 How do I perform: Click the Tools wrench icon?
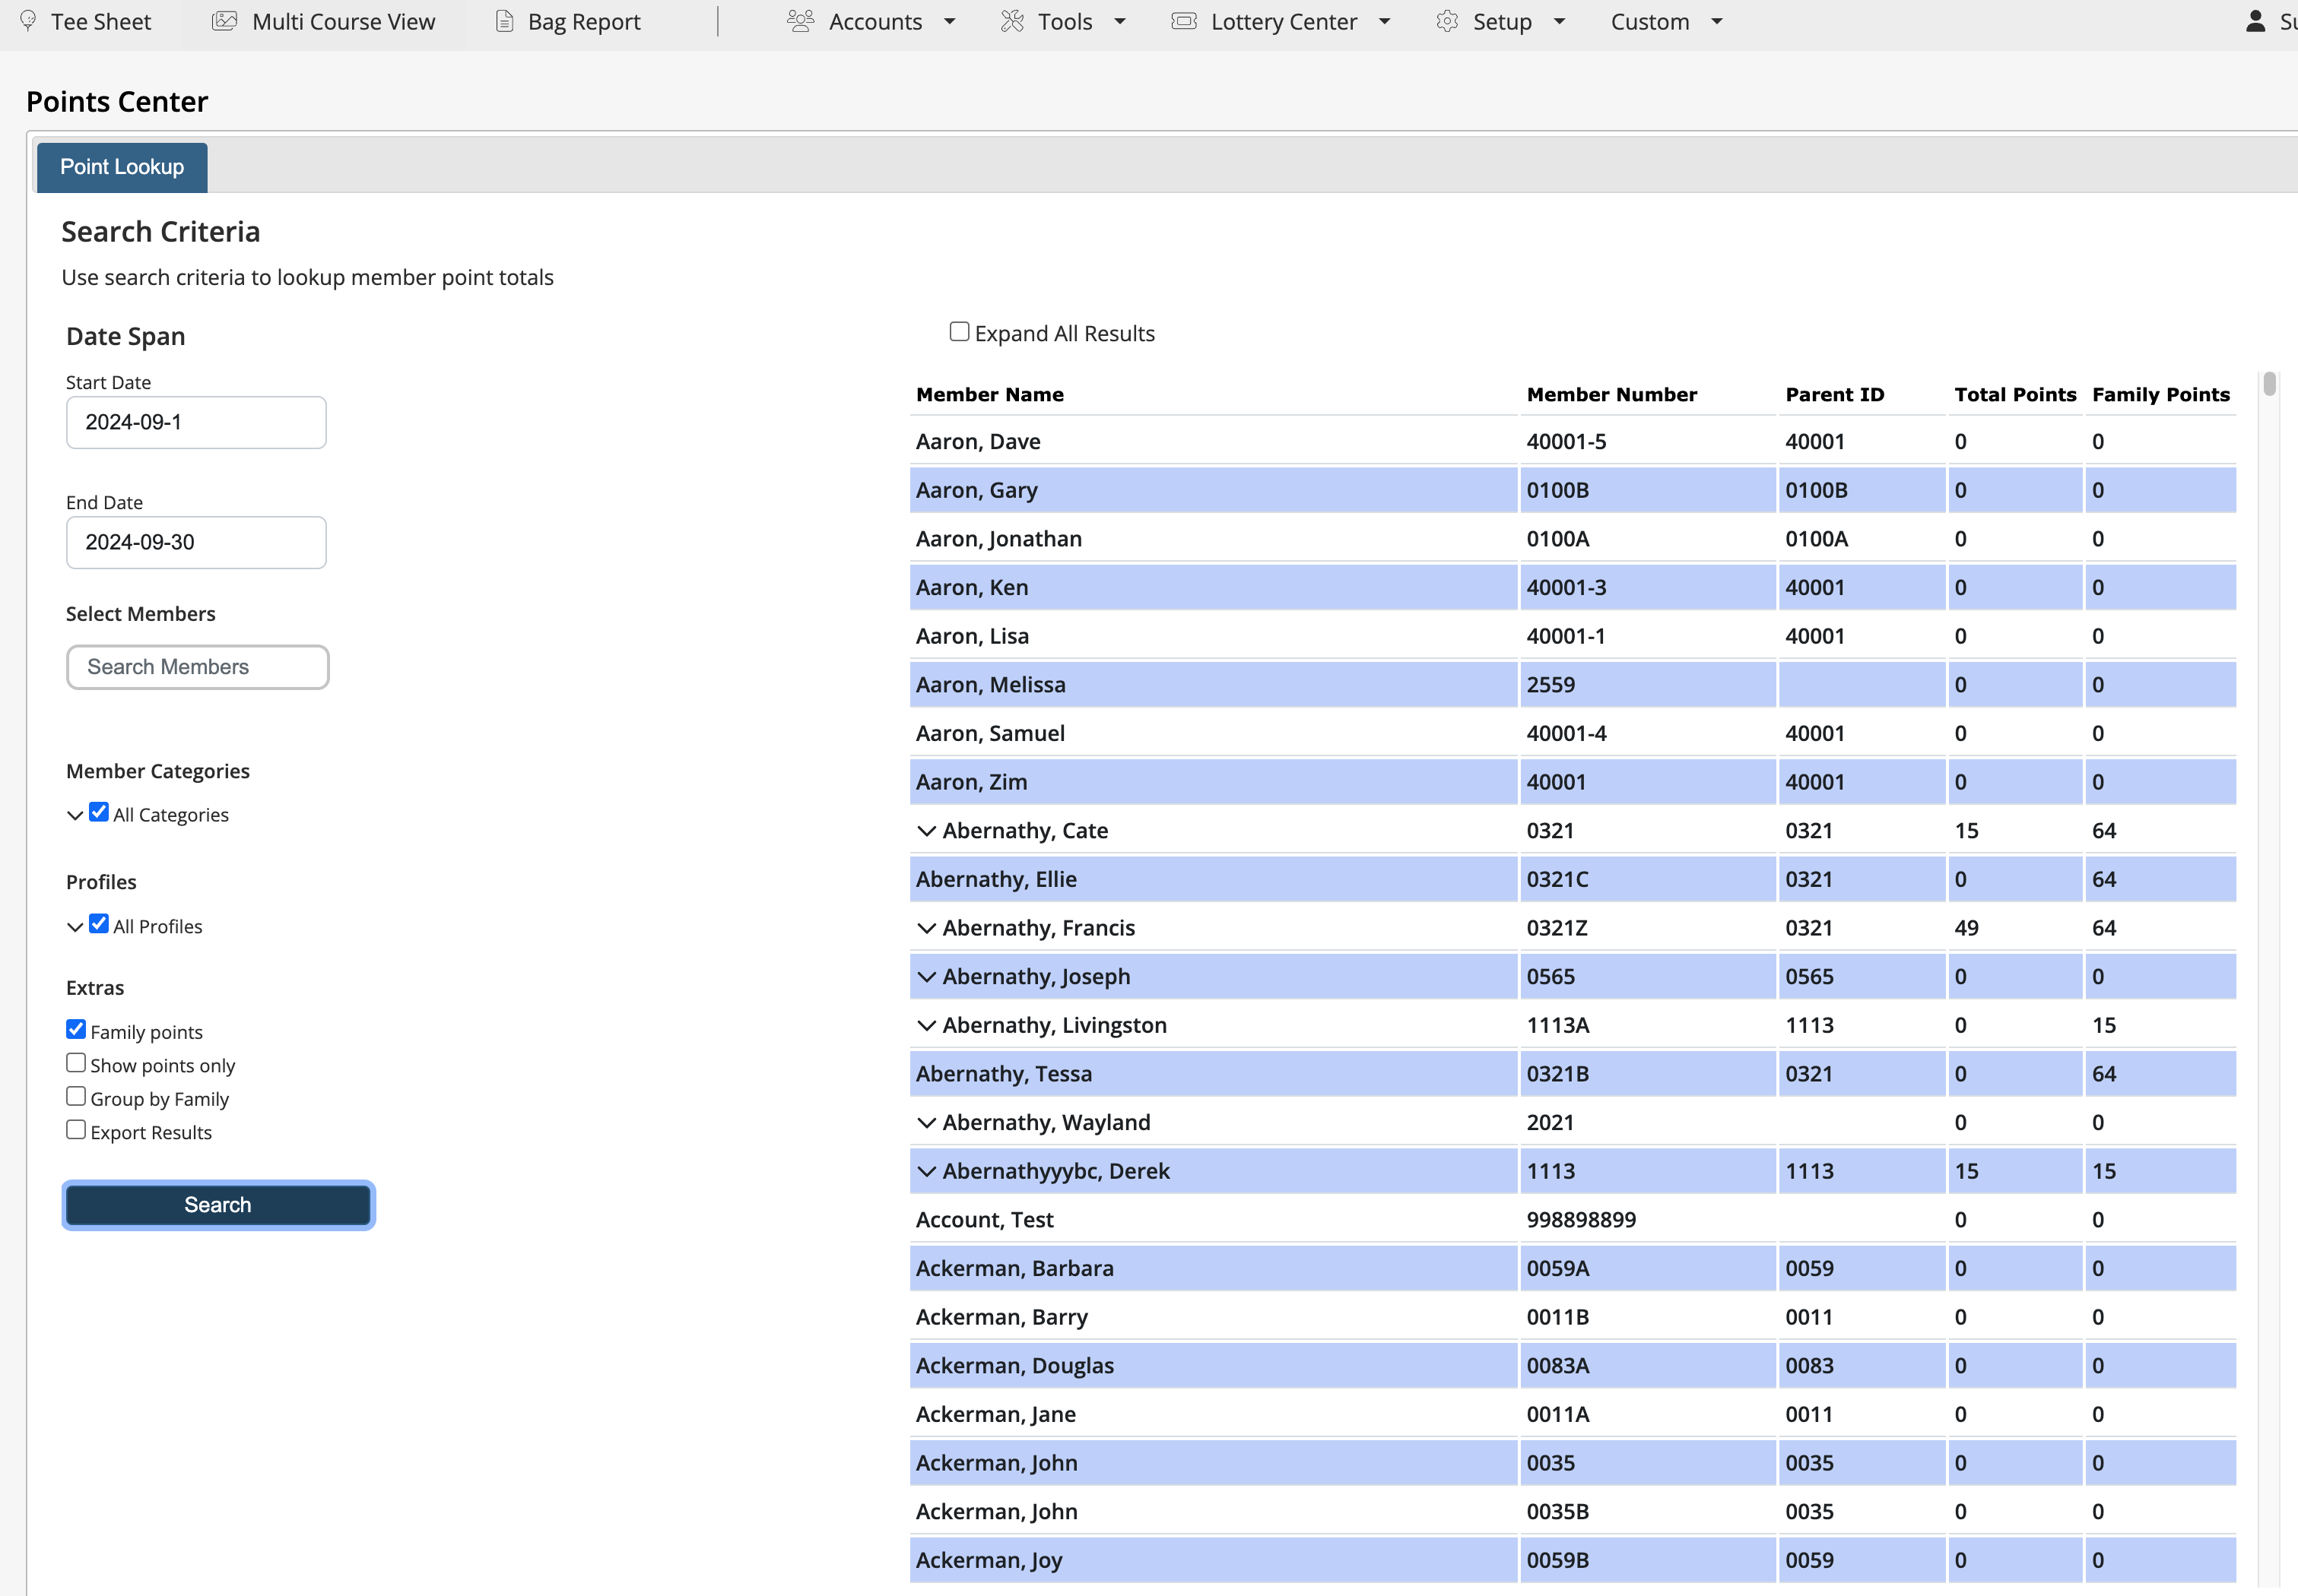(1012, 21)
